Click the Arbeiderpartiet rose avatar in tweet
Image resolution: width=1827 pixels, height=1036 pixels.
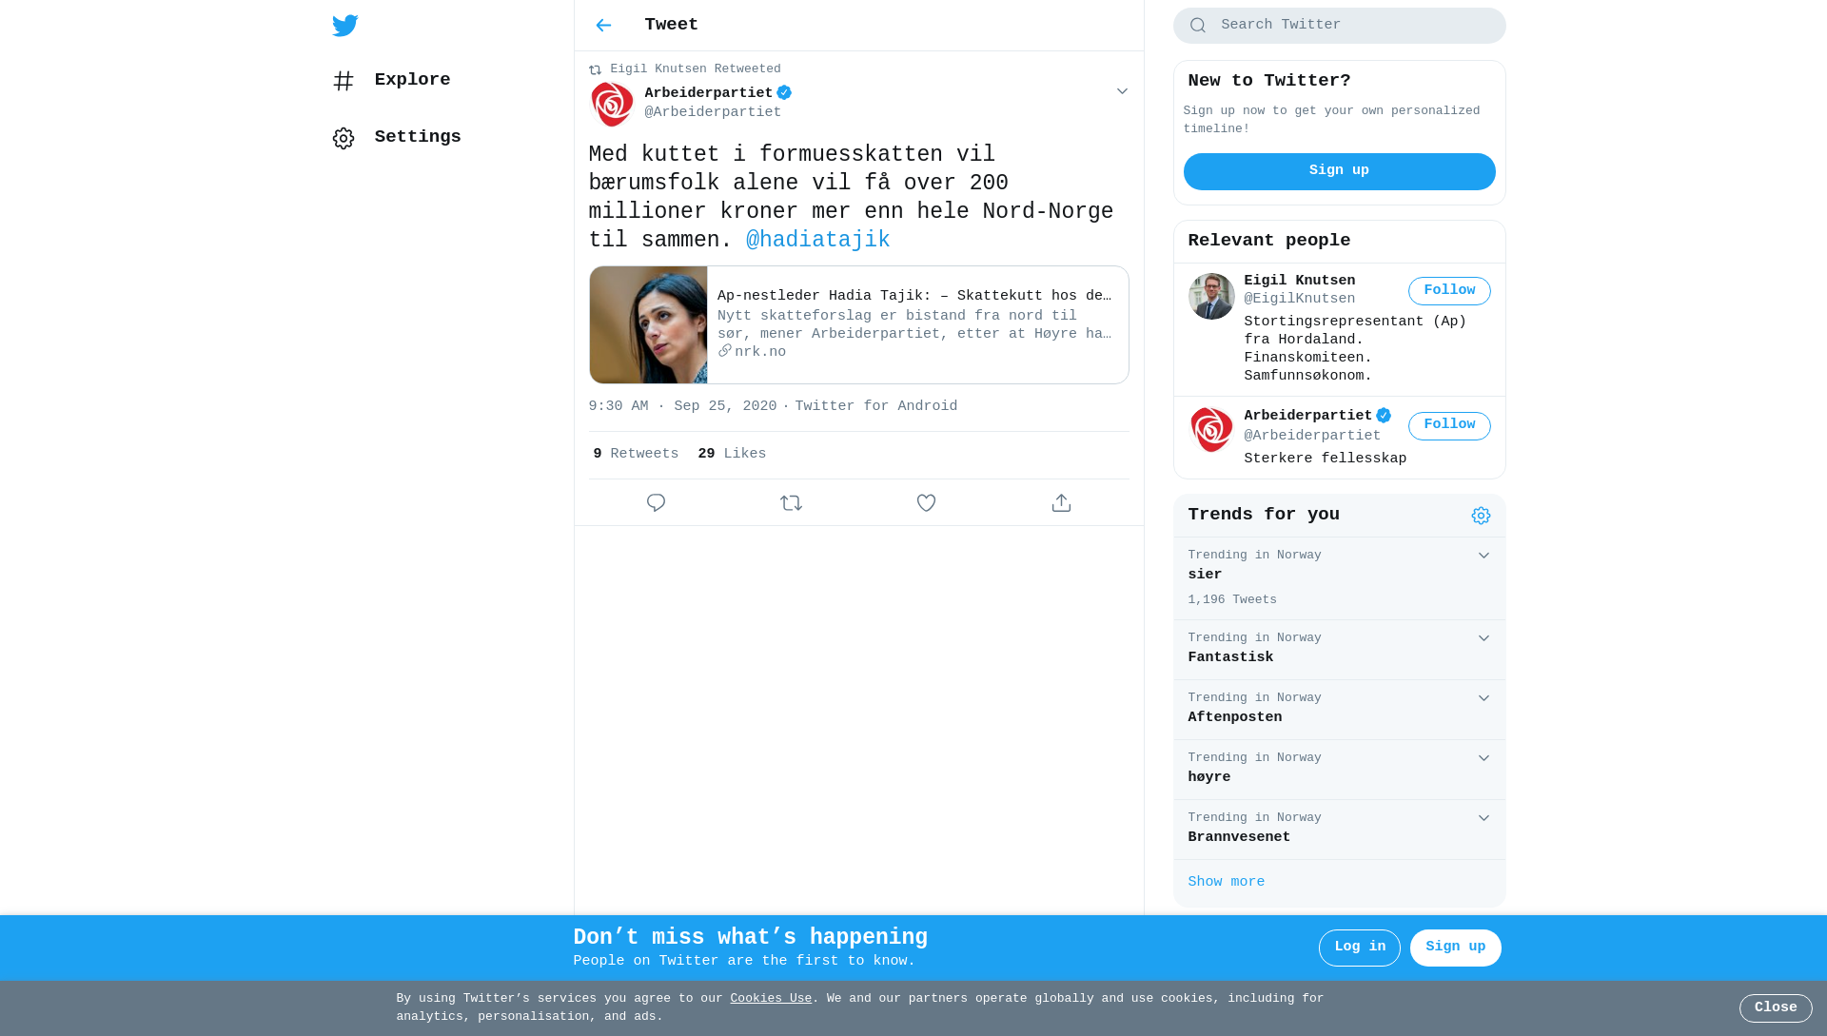point(612,104)
